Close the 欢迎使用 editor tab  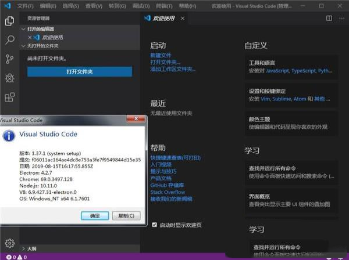tap(183, 19)
